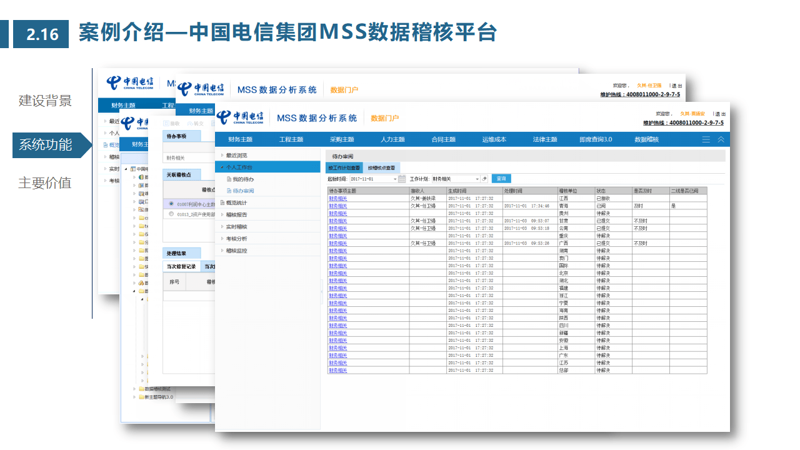
Task: Open 财务主题 menu in front window
Action: (241, 139)
